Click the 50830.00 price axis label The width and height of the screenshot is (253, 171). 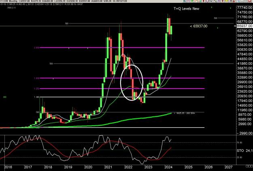(245, 49)
